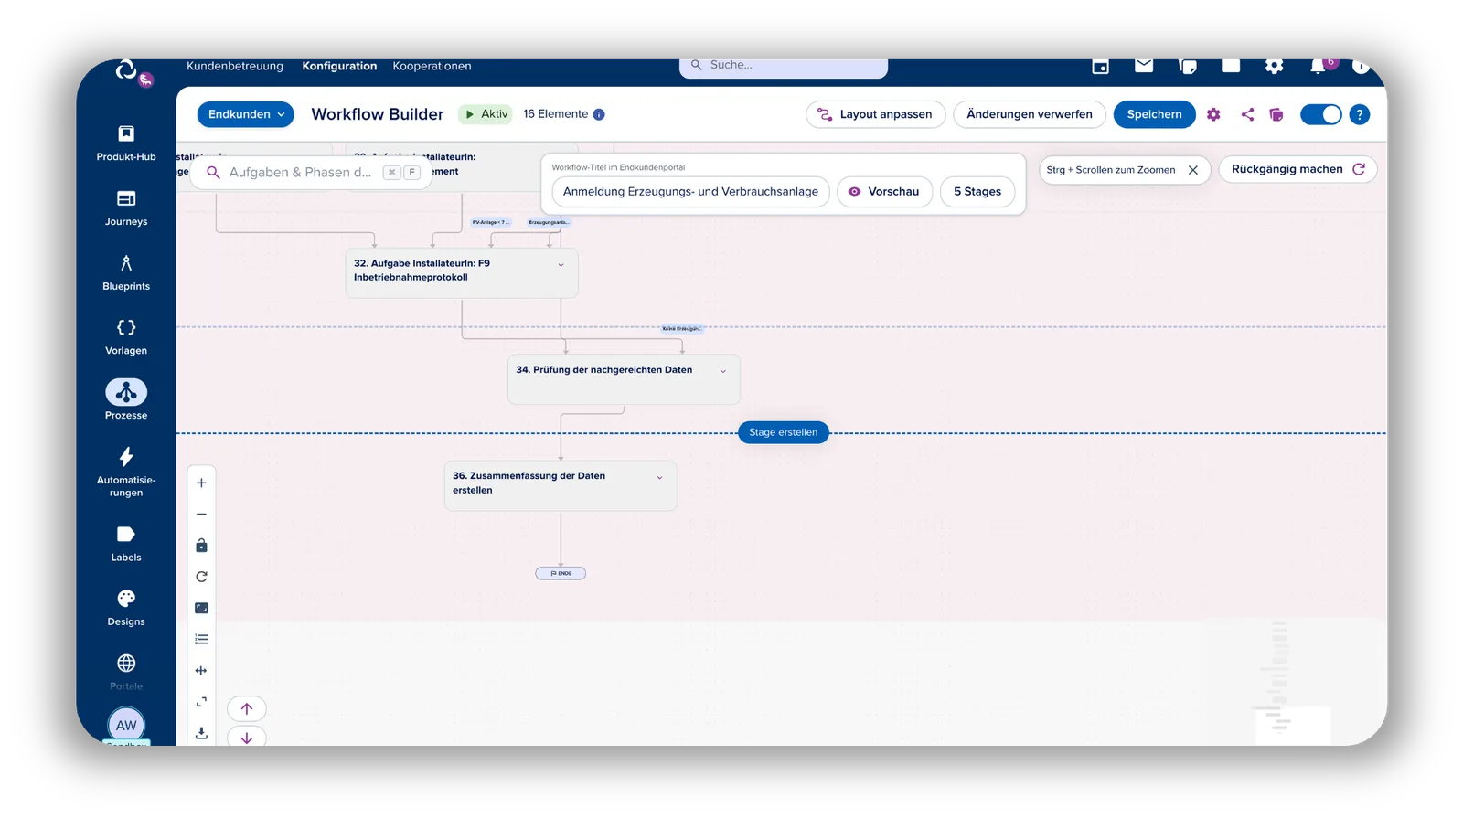The width and height of the screenshot is (1463, 818).
Task: Click Vorschau eye preview button
Action: tap(884, 192)
